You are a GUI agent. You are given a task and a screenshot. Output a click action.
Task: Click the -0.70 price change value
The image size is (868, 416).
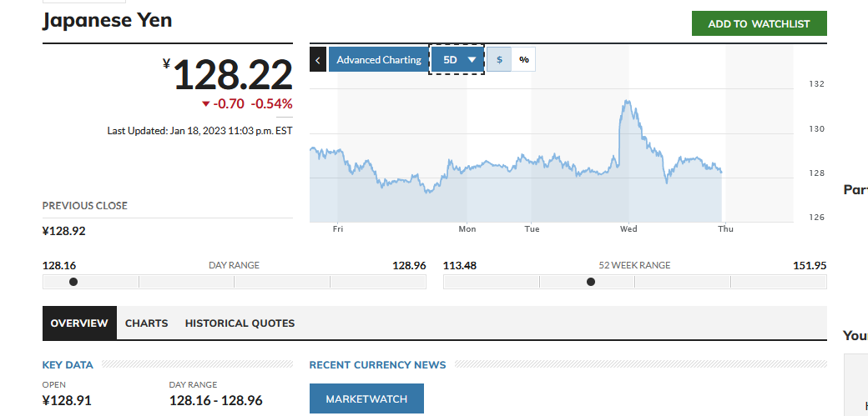tap(229, 104)
